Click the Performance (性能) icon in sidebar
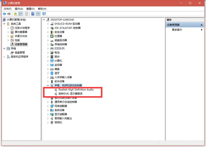 12,40
